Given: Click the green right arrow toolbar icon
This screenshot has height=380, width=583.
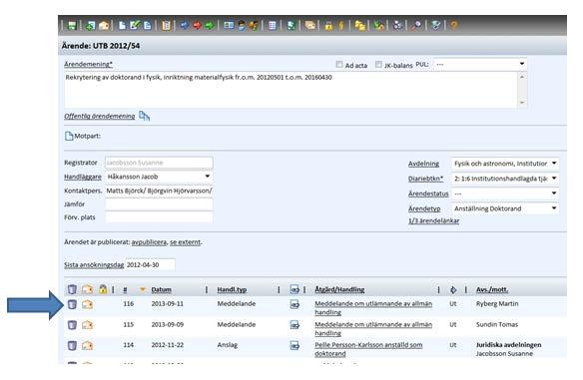Looking at the screenshot, I should click(210, 25).
